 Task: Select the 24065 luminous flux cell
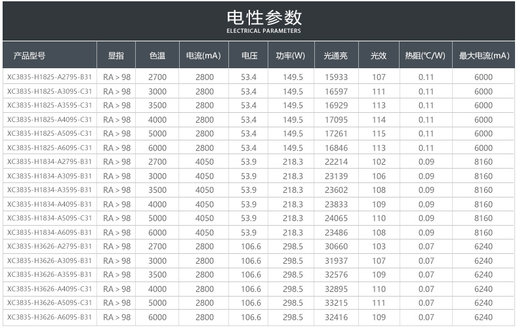pyautogui.click(x=336, y=218)
